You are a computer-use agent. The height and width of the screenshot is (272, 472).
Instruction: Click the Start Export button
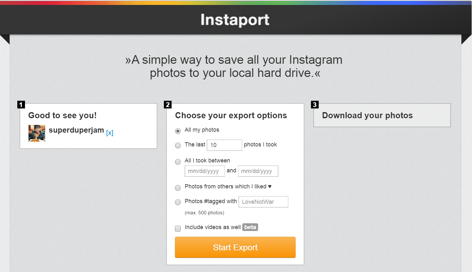click(235, 247)
